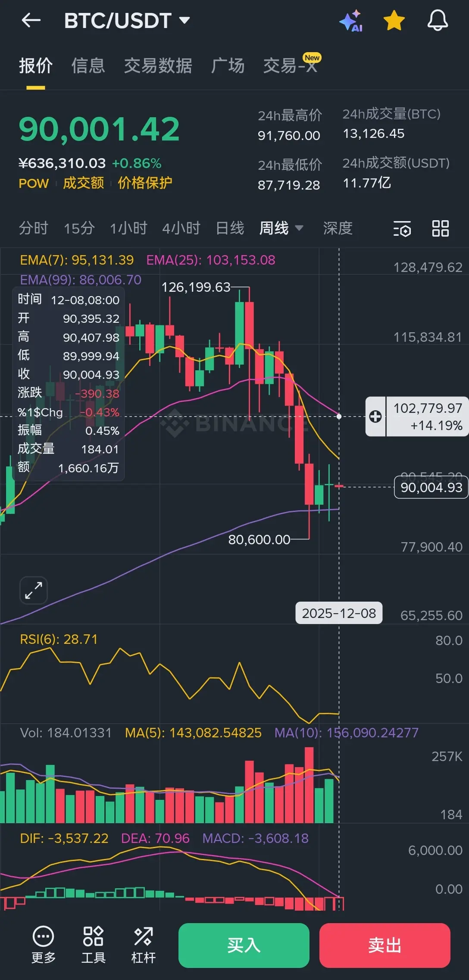469x980 pixels.
Task: Expand chart to fullscreen
Action: (x=34, y=590)
